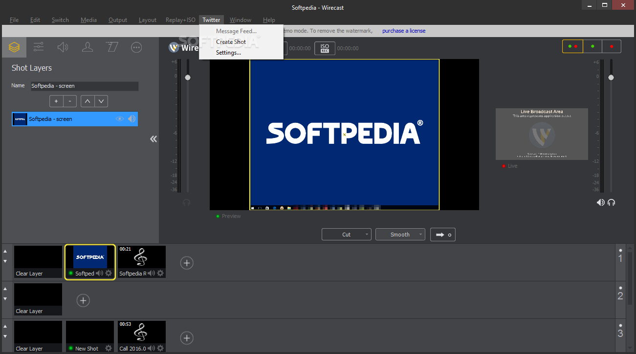Open the Switch menu
636x354 pixels.
click(x=60, y=20)
